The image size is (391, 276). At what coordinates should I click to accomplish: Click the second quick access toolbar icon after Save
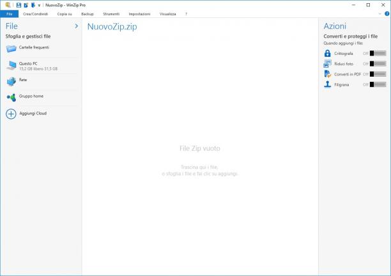(x=26, y=5)
